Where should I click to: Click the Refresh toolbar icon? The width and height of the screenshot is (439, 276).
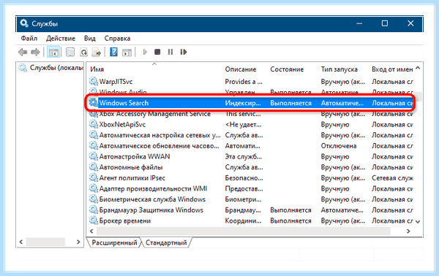tap(83, 52)
